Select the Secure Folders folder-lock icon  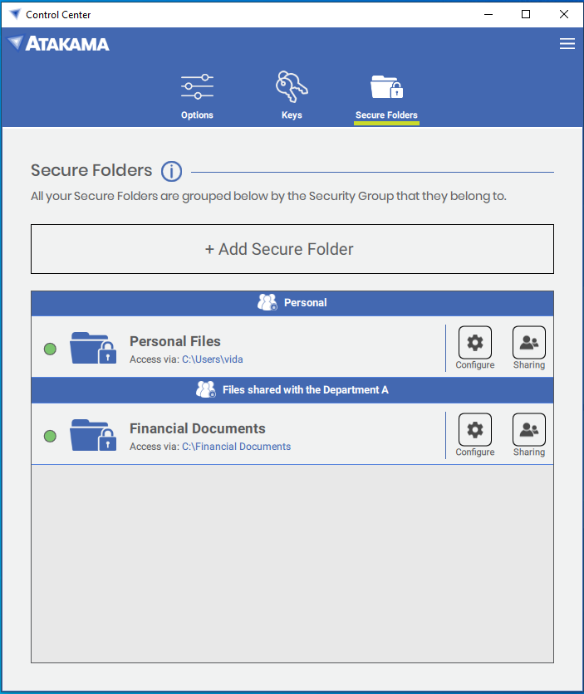coord(386,86)
